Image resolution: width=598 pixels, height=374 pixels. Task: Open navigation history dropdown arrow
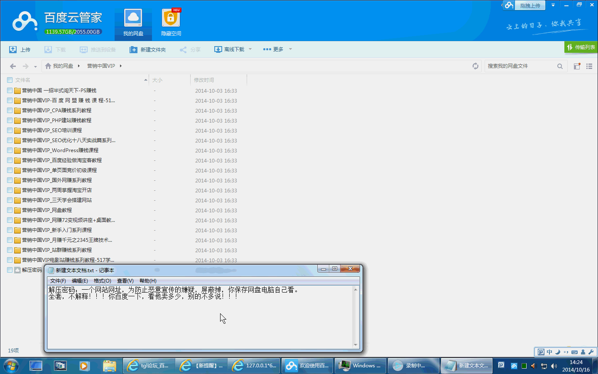(35, 66)
